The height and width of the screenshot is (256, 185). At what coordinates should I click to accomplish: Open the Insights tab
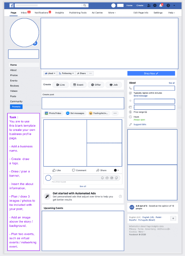[59, 13]
